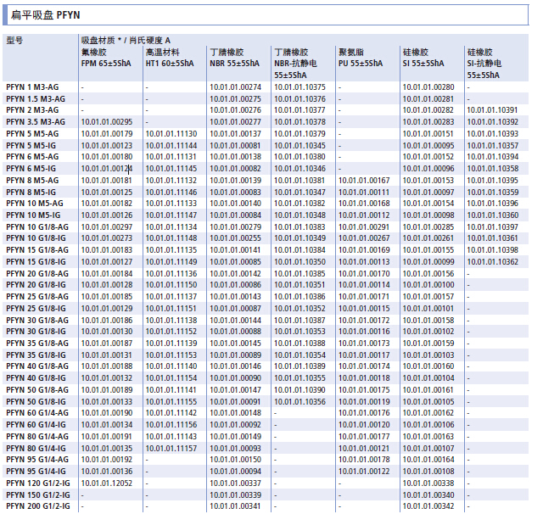Select row label 'PFYN 80 G1/4-IG'

click(x=36, y=448)
